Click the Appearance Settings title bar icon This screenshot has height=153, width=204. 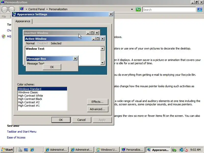[x=14, y=14]
